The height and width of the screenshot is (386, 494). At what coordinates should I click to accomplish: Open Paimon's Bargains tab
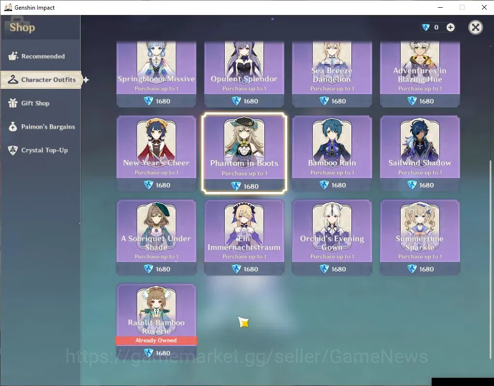tap(40, 127)
